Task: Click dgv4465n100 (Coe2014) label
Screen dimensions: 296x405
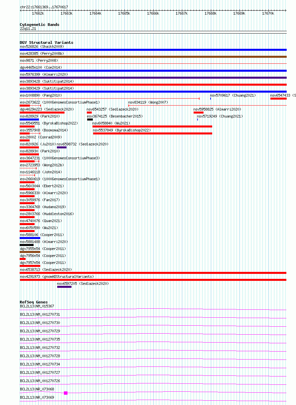Action: (x=41, y=67)
